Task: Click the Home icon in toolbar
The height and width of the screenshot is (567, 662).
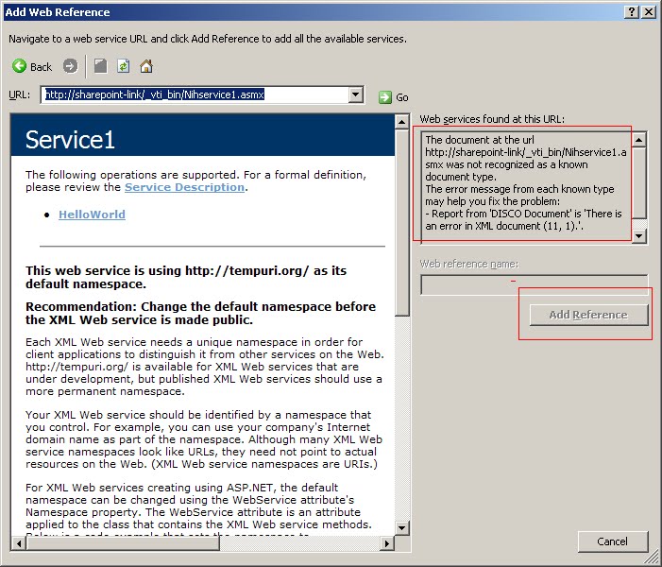Action: [x=146, y=66]
